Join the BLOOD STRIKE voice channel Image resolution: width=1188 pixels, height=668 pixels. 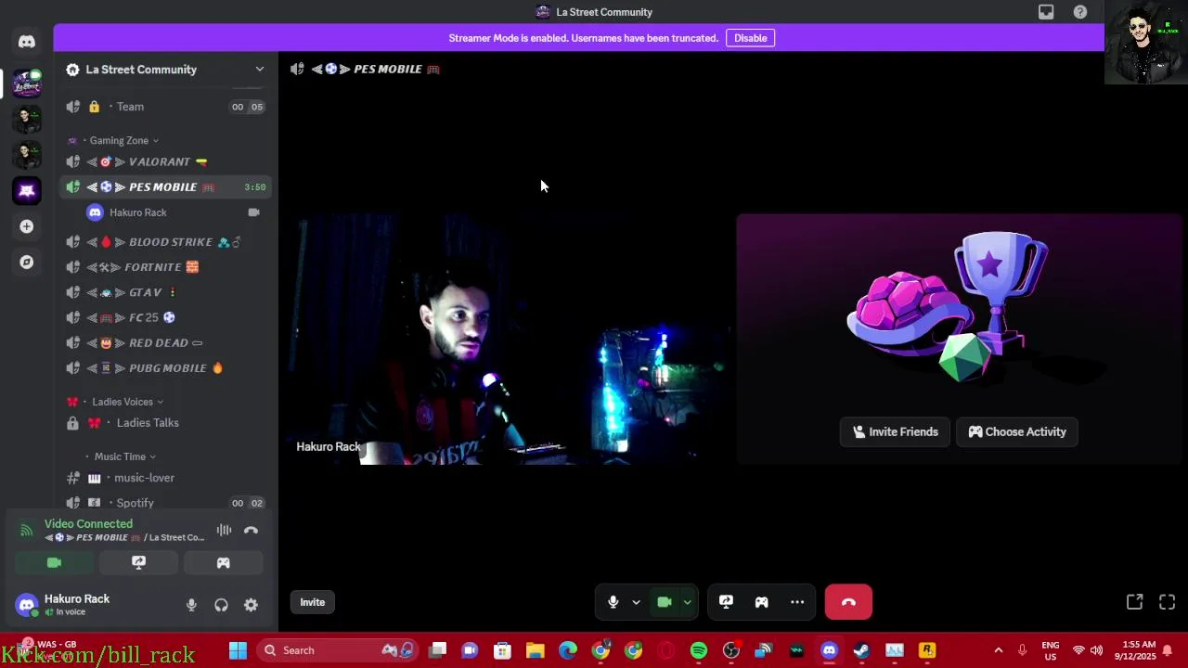tap(165, 242)
